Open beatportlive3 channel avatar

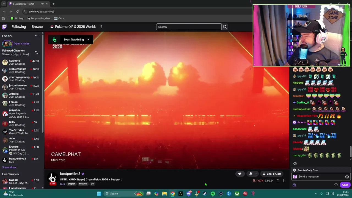coord(52,178)
